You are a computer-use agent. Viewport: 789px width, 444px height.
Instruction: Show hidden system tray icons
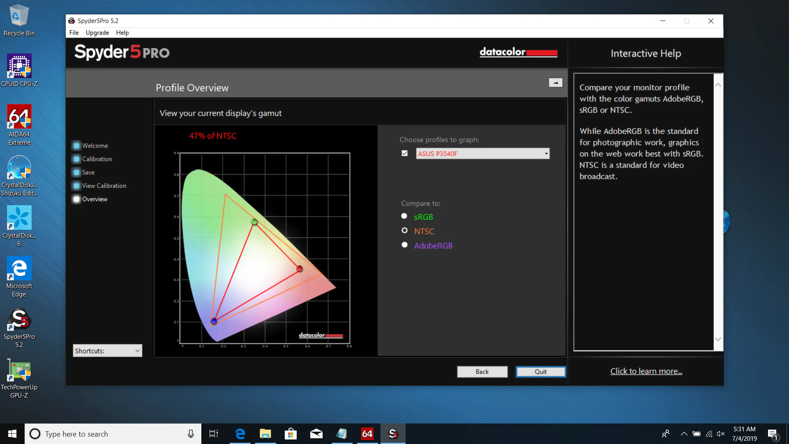click(x=684, y=434)
